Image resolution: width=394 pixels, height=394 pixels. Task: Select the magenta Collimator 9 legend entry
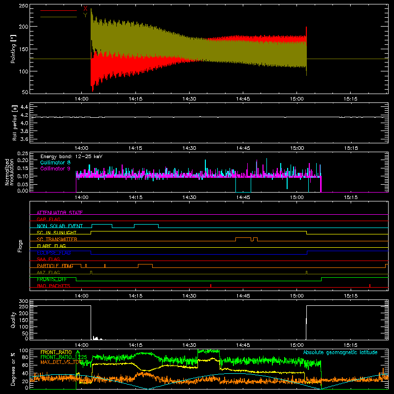pyautogui.click(x=55, y=168)
